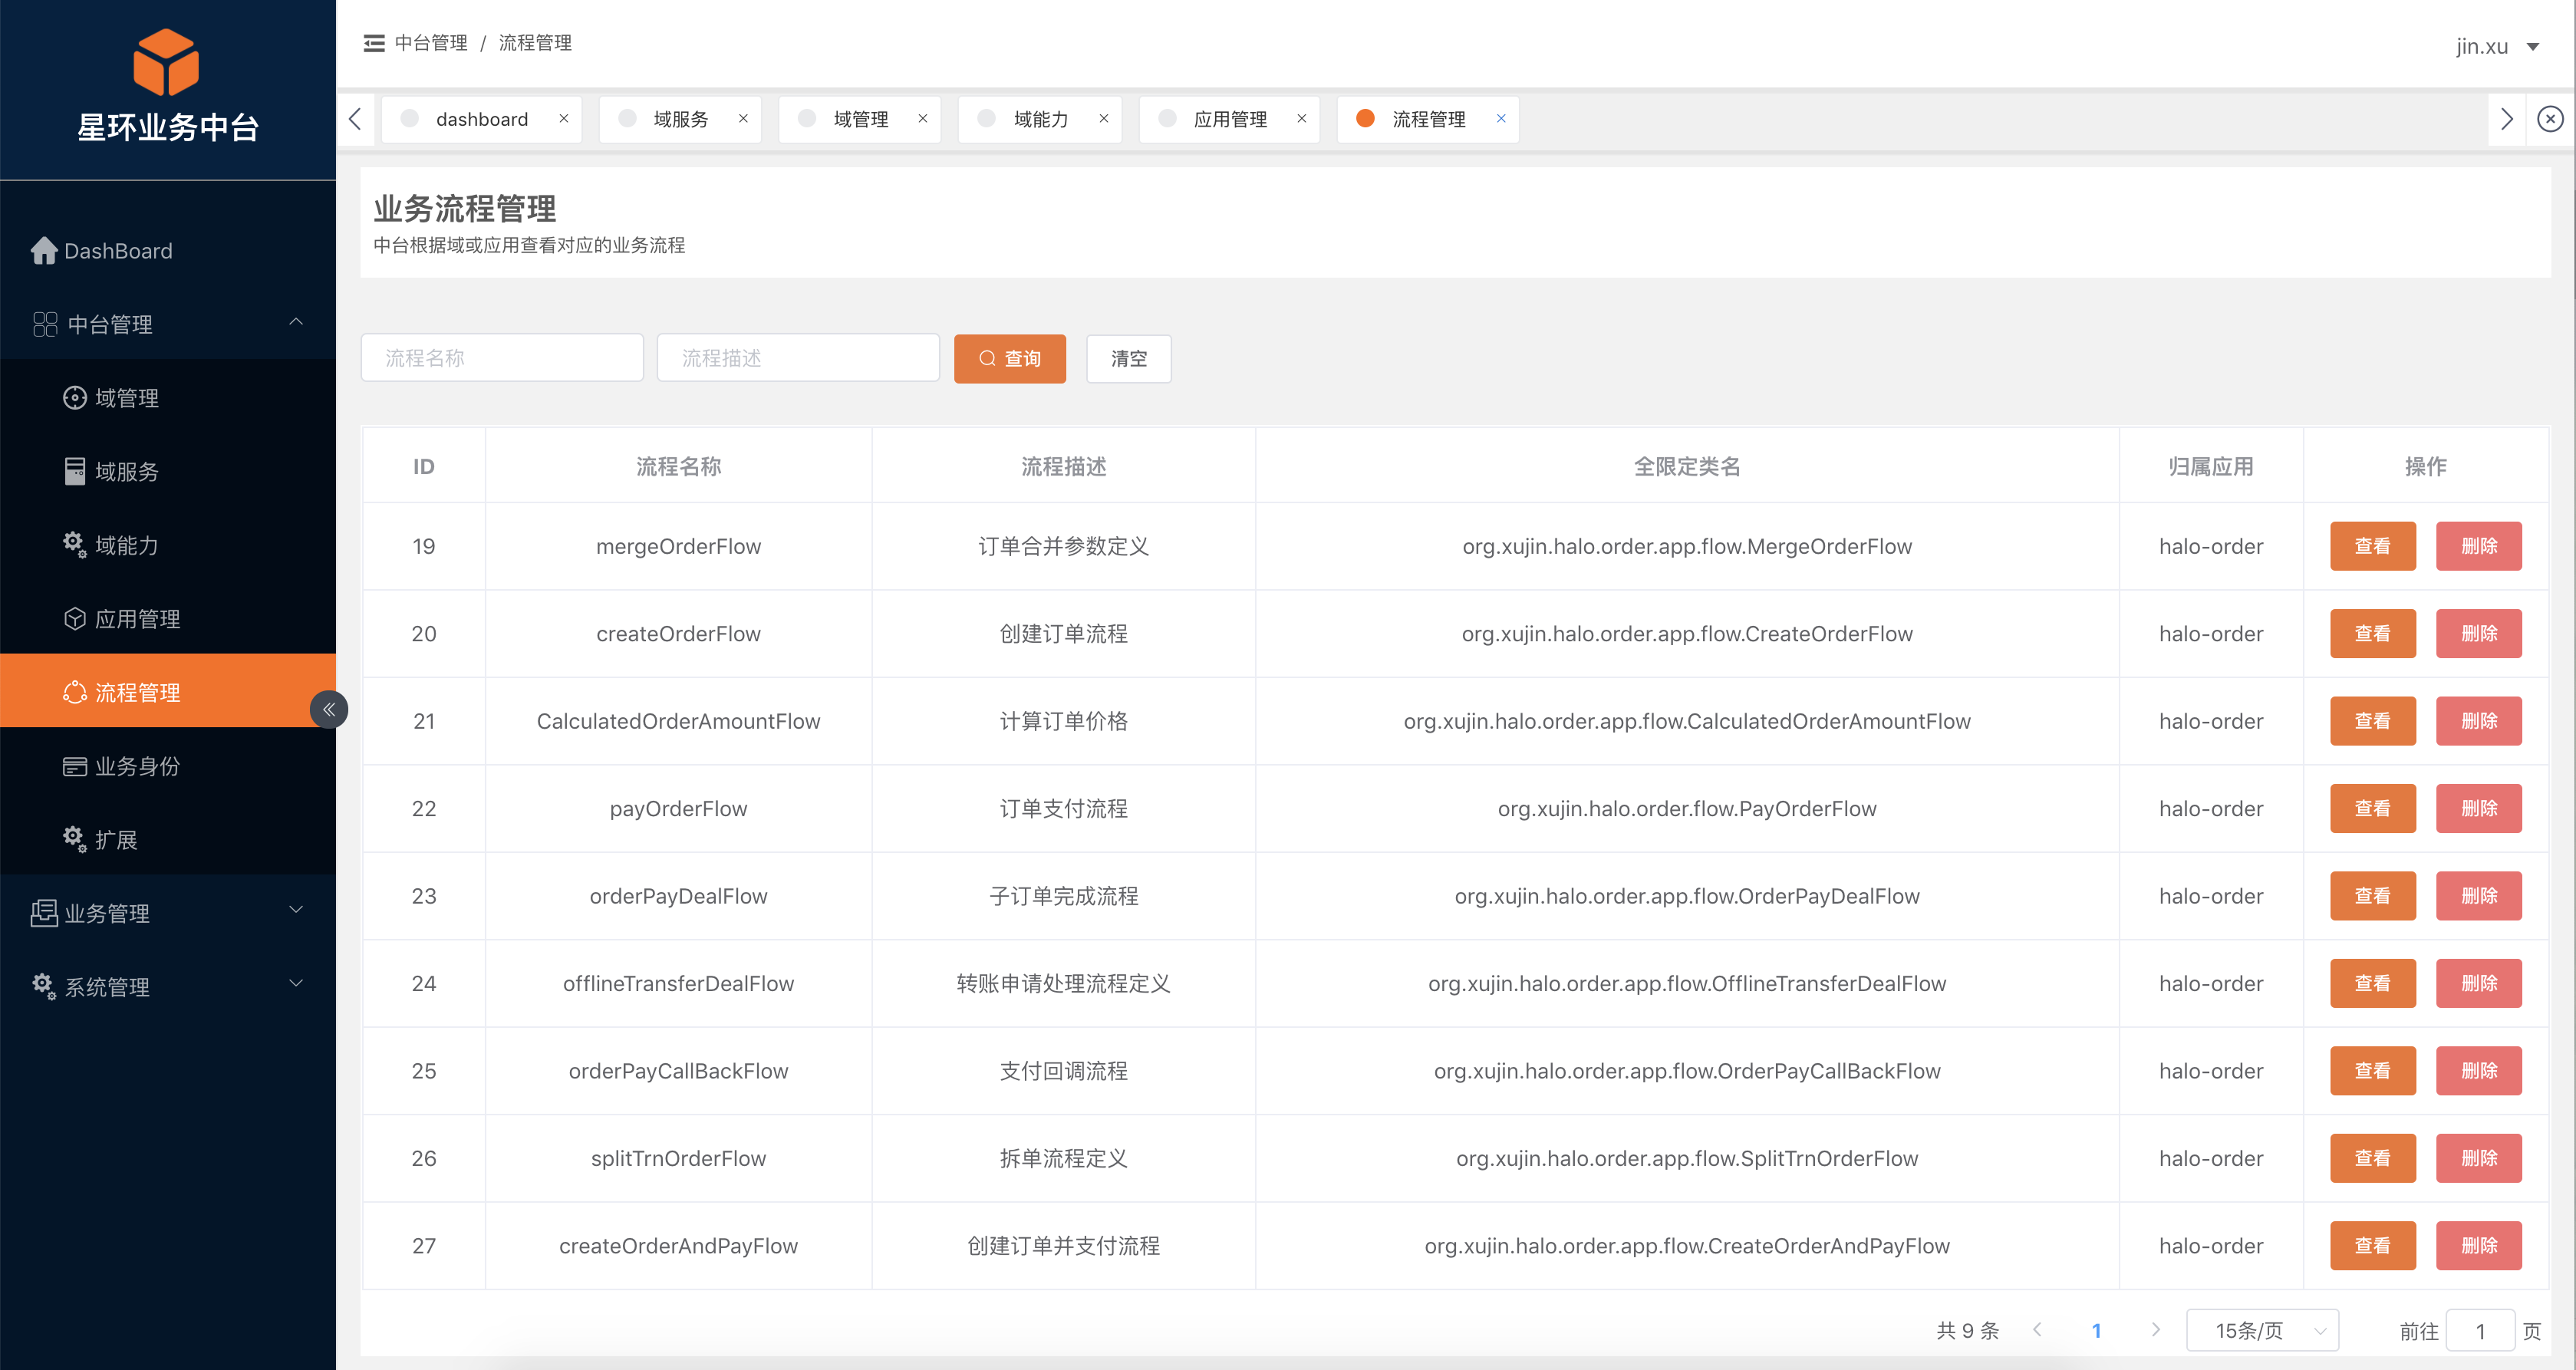This screenshot has height=1370, width=2576.
Task: Delete the orderPayCallBackFlow row
Action: click(x=2478, y=1070)
